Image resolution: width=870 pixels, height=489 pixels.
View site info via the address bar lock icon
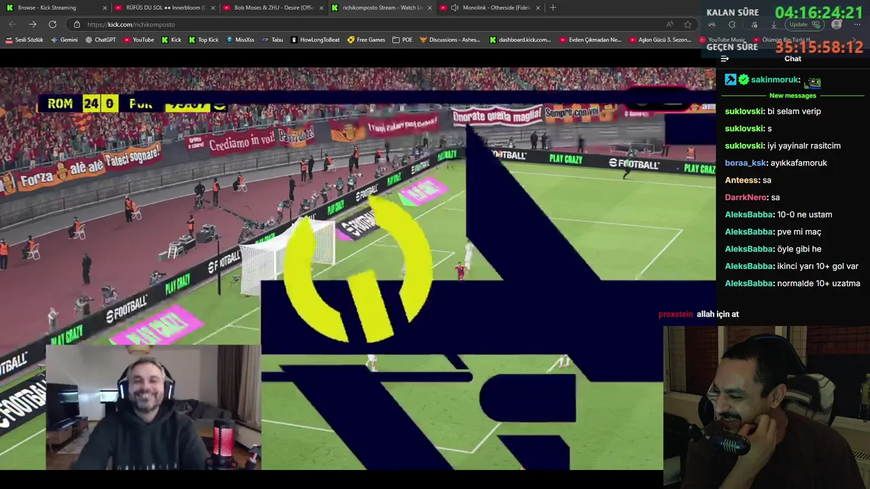tap(77, 24)
